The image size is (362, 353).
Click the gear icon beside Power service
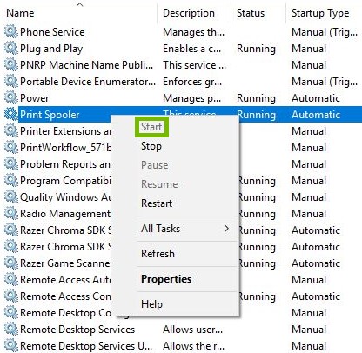tap(11, 97)
